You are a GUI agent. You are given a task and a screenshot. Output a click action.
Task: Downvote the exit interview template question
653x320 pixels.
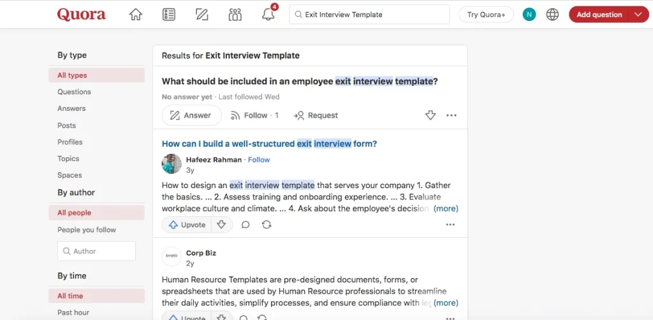pos(430,115)
